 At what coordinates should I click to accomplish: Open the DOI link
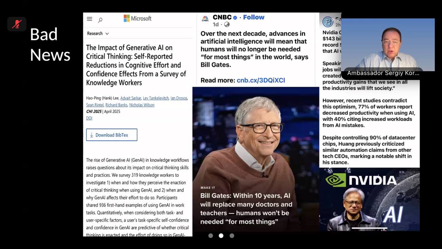click(89, 118)
